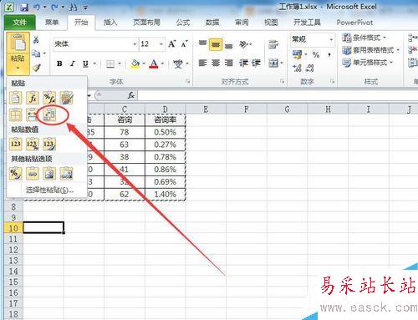Toggle Underline formatting

pyautogui.click(x=85, y=63)
